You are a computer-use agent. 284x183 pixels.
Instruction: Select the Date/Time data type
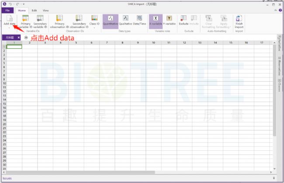pyautogui.click(x=140, y=20)
